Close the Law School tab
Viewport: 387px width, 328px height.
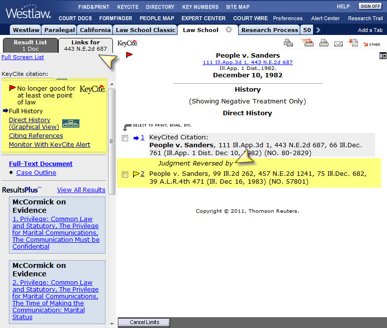(x=228, y=30)
